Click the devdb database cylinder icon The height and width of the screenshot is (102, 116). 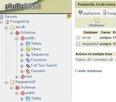coord(12,27)
